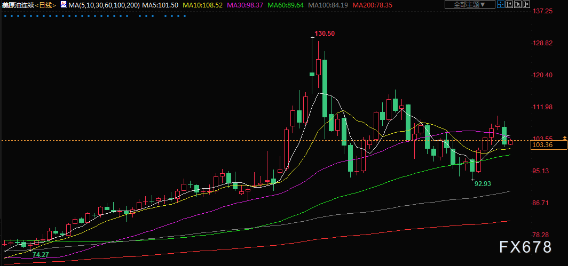Image resolution: width=568 pixels, height=266 pixels.
Task: Click the small orange arrow above the price tag
Action: 565,138
